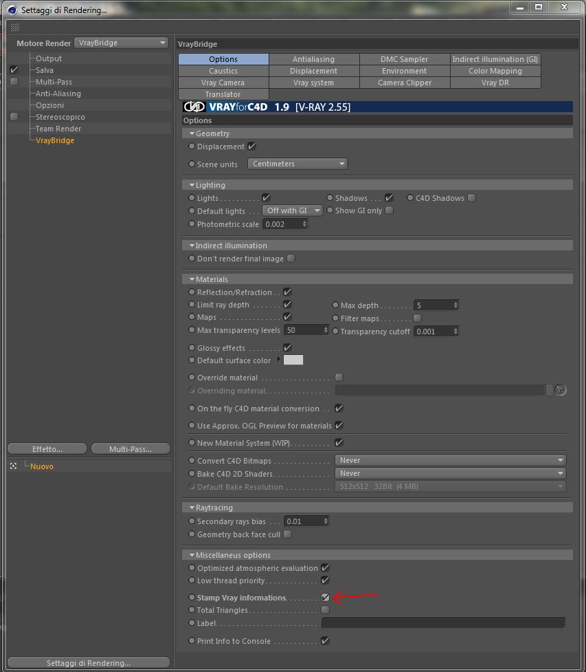Screen dimensions: 586x672
Task: Click the Effetto... button
Action: point(47,448)
